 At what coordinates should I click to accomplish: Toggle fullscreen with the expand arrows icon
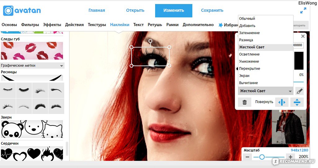(x=303, y=10)
